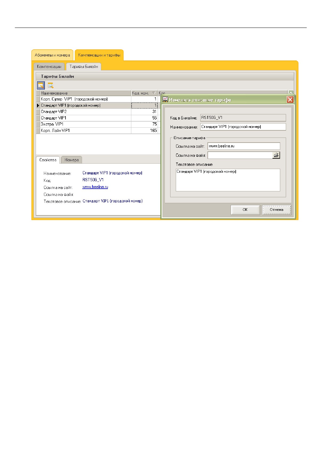
Task: Open the www.beeline.ru hyperlink
Action: tap(95, 187)
